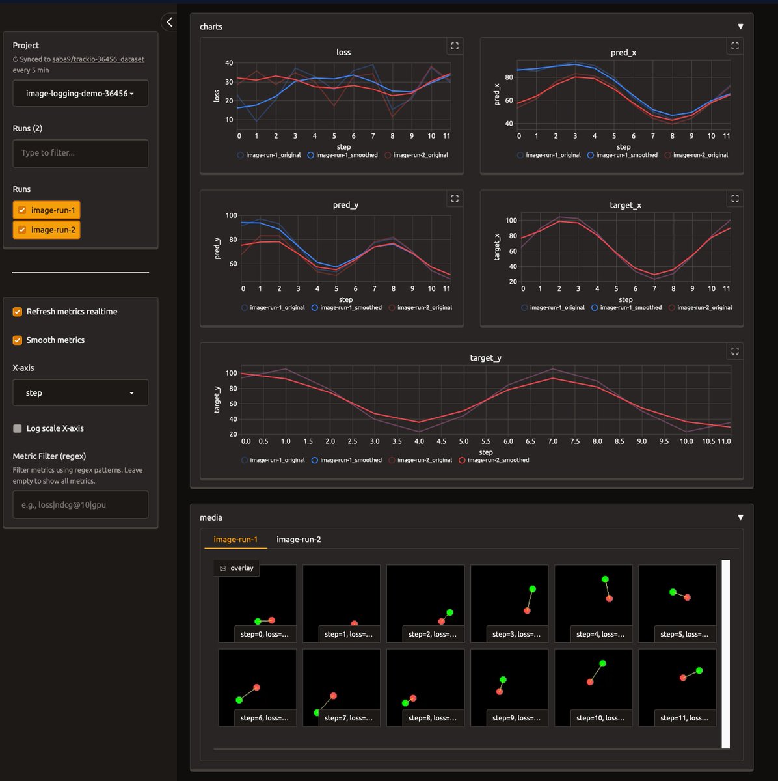
Task: Enable Log scale X-axis checkbox
Action: pyautogui.click(x=18, y=428)
